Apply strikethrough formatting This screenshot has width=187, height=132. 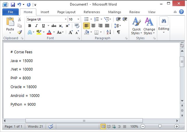pos(54,26)
